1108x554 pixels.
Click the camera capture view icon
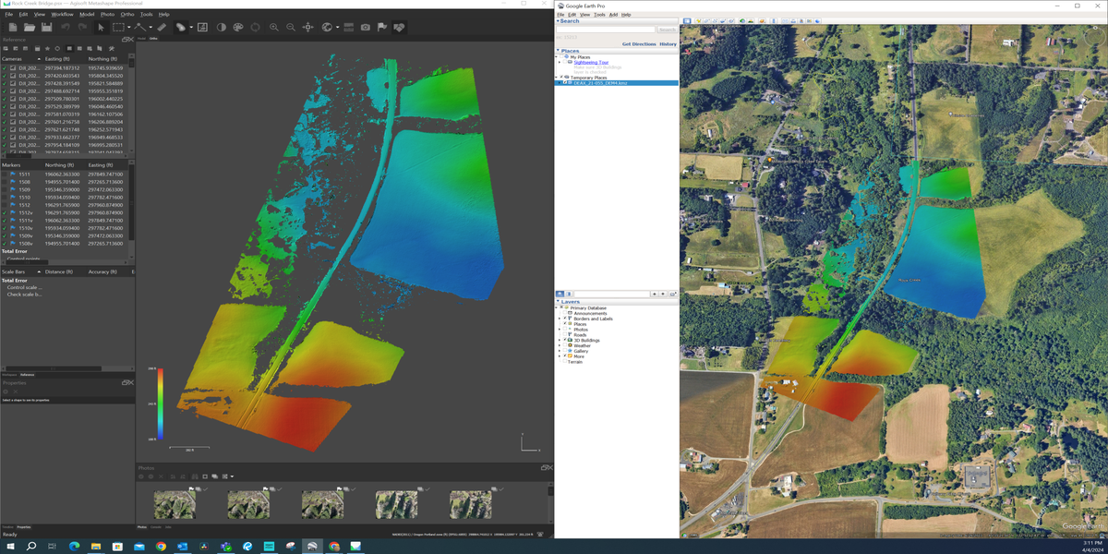click(366, 28)
